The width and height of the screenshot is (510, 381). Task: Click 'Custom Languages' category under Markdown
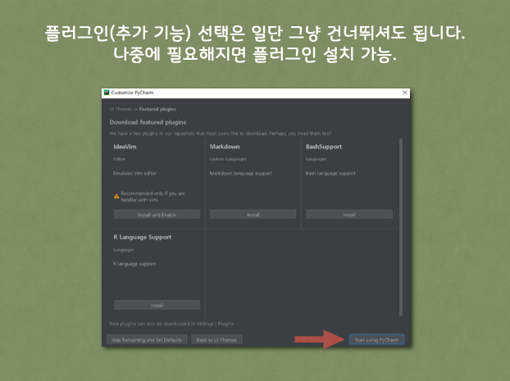click(x=228, y=159)
